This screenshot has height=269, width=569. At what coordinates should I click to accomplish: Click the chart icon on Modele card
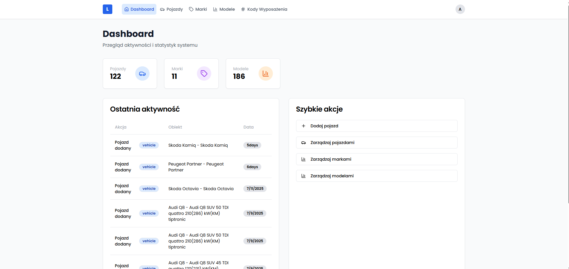tap(265, 73)
